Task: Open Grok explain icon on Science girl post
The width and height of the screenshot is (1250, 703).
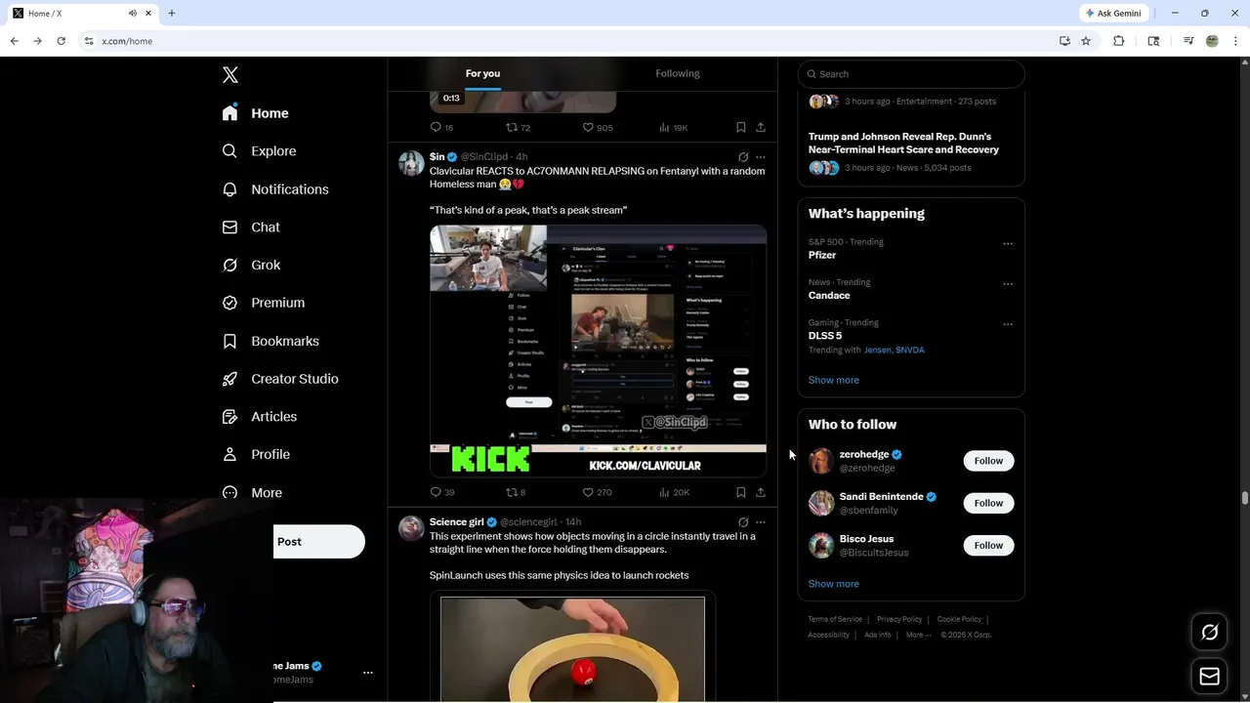Action: (x=743, y=522)
